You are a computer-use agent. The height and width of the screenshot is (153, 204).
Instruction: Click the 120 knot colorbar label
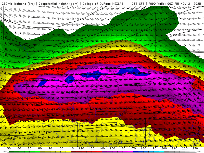81,148
